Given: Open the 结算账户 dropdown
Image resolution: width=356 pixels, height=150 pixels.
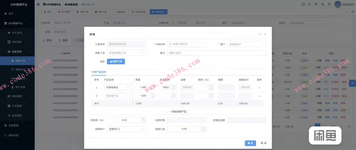Looking at the screenshot, I should (127, 129).
